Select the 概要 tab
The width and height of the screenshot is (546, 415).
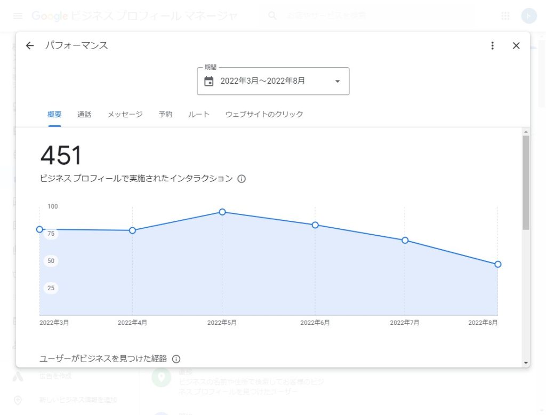click(x=54, y=115)
